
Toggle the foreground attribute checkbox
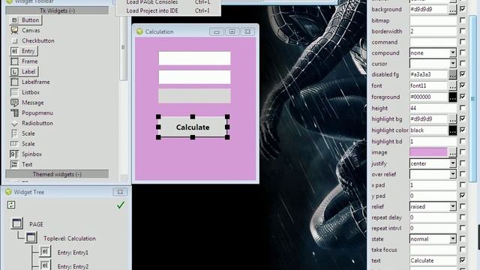pos(462,97)
